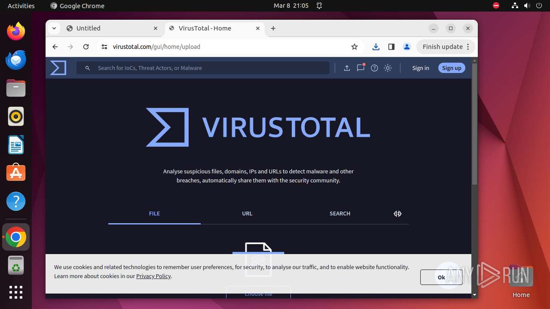
Task: Toggle Chrome side panel
Action: click(391, 47)
